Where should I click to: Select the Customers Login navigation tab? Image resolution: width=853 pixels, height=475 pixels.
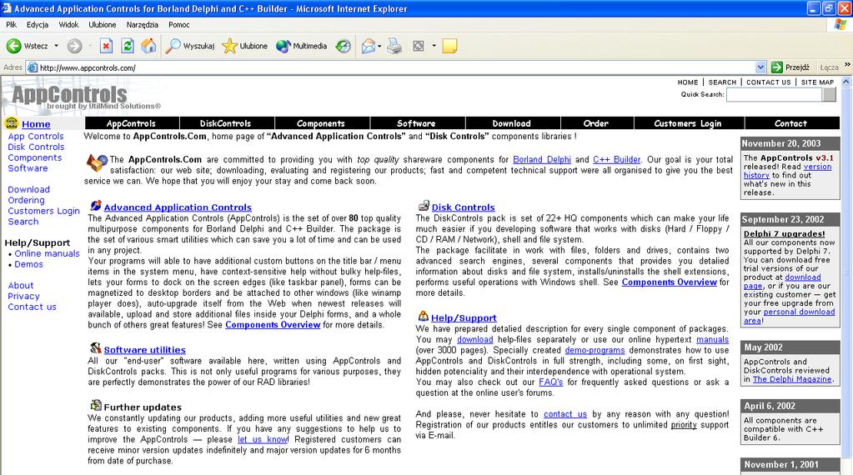point(688,123)
